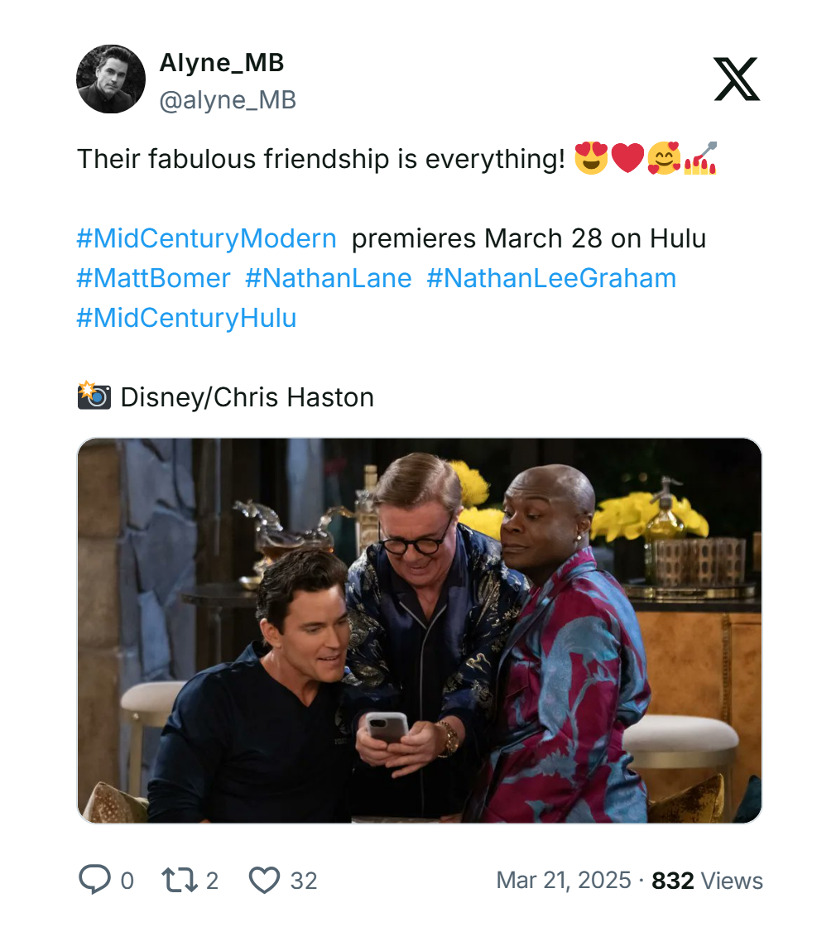Viewport: 836px width, 927px height.
Task: Like the post with the heart icon
Action: click(x=264, y=880)
